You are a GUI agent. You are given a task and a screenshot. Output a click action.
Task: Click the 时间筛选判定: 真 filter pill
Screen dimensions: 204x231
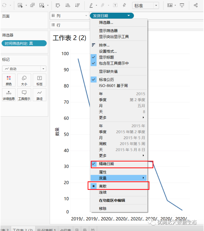[24, 44]
